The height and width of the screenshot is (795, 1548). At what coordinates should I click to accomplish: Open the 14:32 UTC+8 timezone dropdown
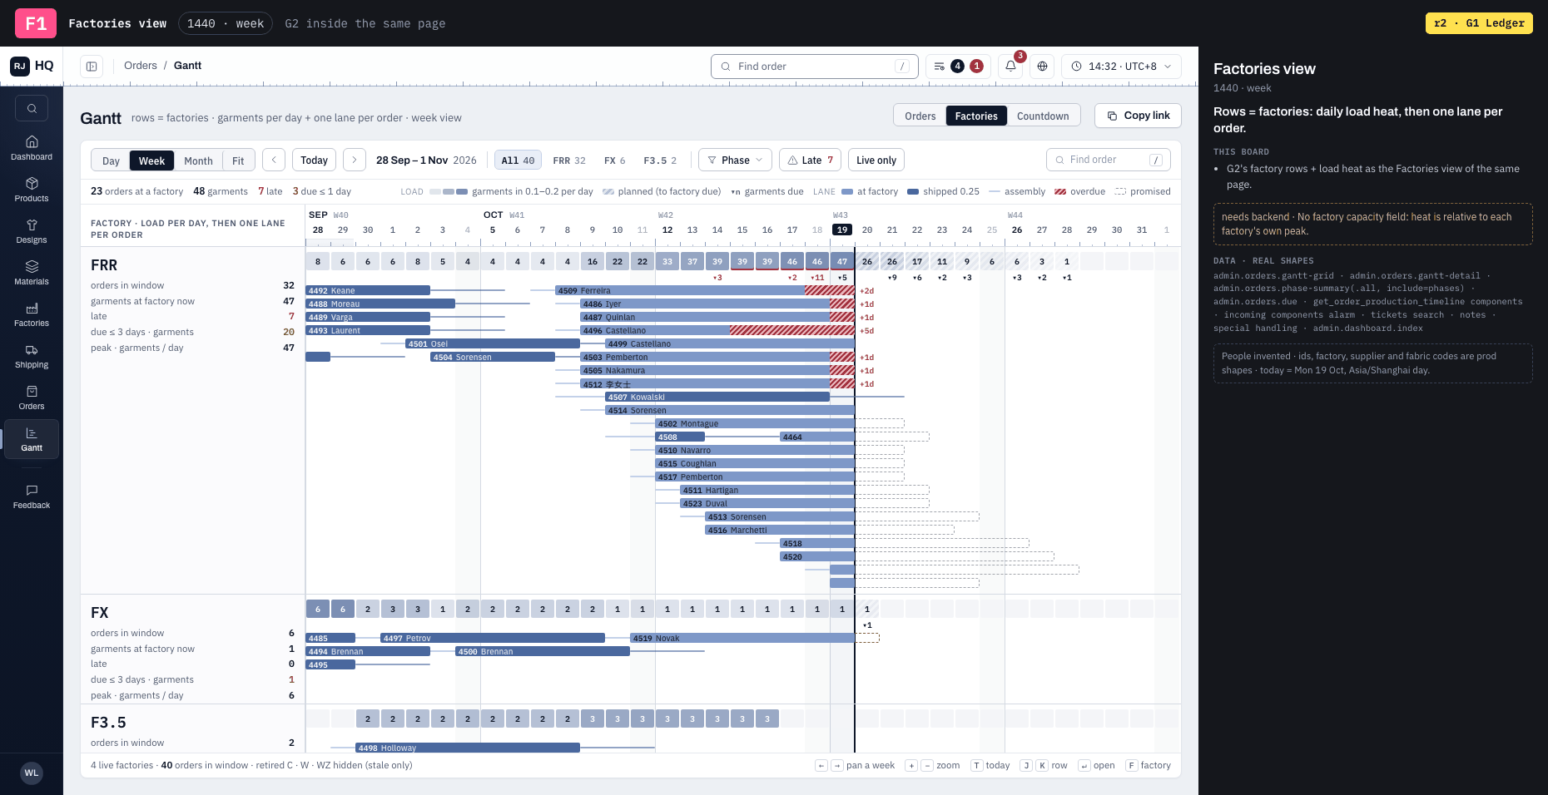tap(1121, 66)
